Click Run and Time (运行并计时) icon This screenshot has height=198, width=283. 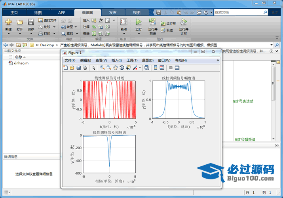(x=184, y=22)
